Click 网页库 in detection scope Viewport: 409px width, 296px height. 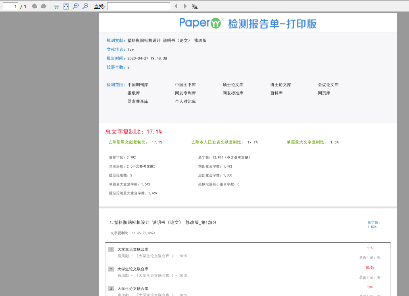(x=324, y=93)
